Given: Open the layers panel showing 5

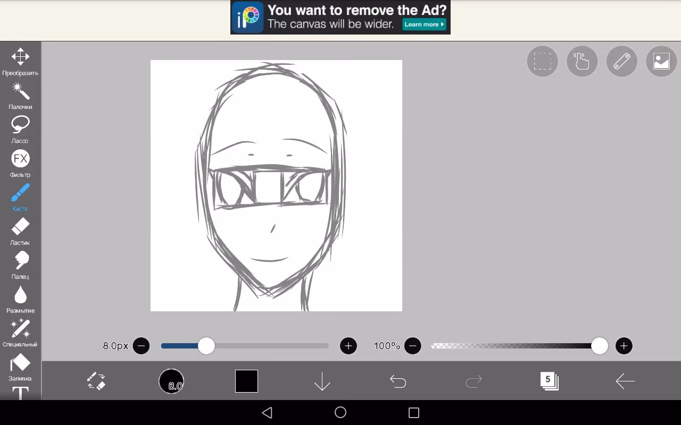Looking at the screenshot, I should tap(549, 381).
